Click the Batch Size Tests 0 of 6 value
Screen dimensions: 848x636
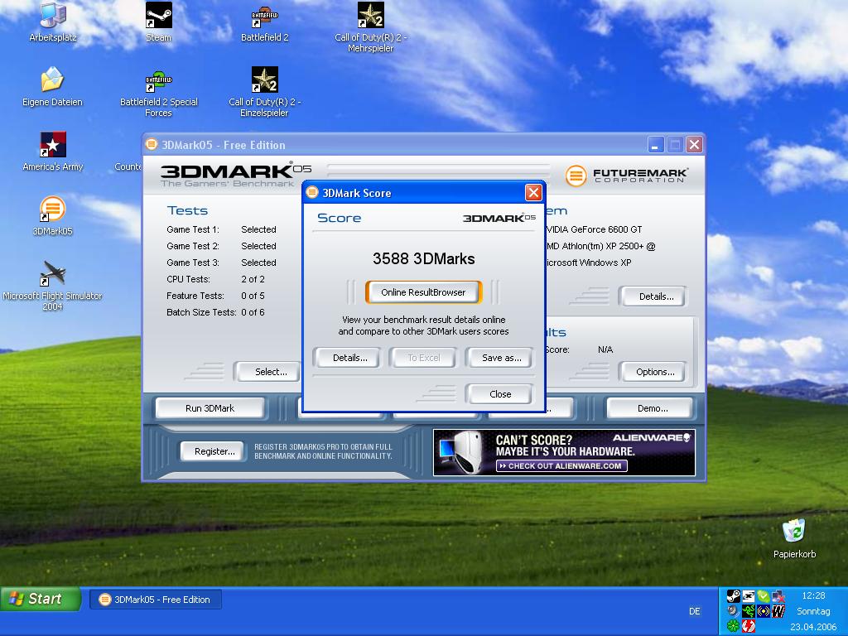click(x=253, y=312)
